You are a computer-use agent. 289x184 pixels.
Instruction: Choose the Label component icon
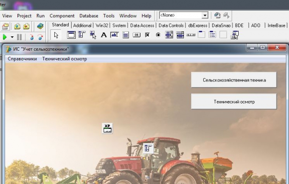pos(104,35)
